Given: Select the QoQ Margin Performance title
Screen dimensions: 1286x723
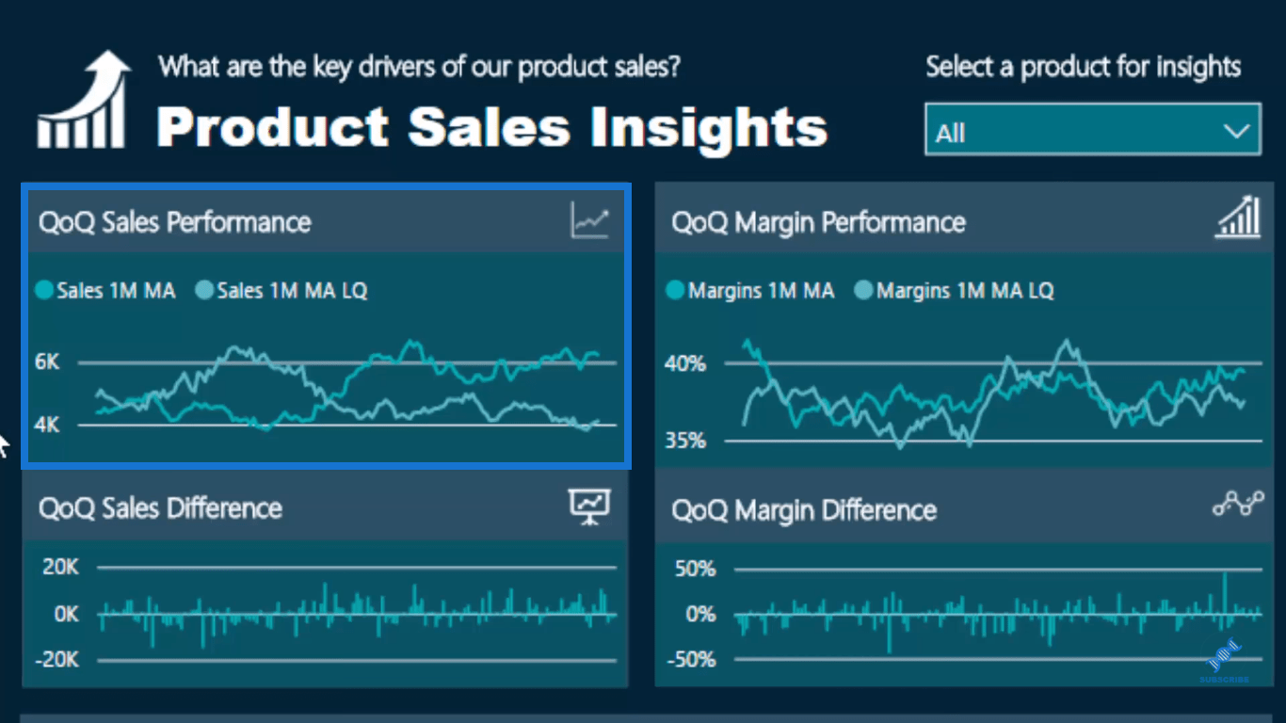Looking at the screenshot, I should point(818,222).
